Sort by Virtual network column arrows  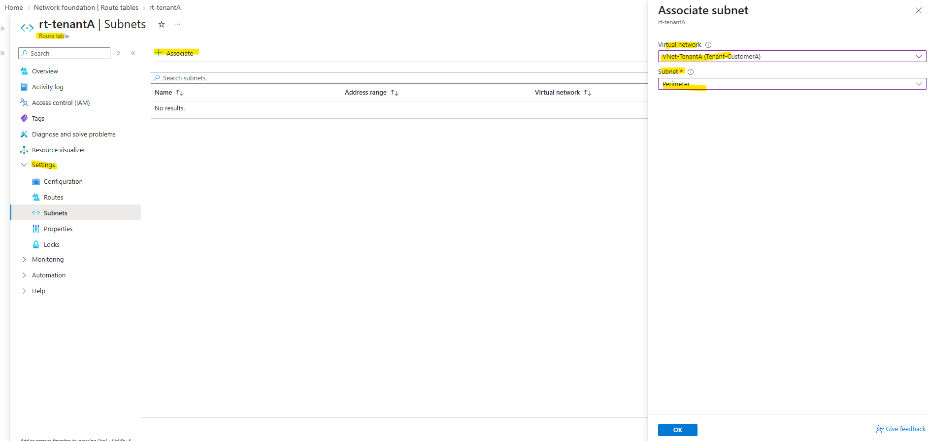point(588,93)
